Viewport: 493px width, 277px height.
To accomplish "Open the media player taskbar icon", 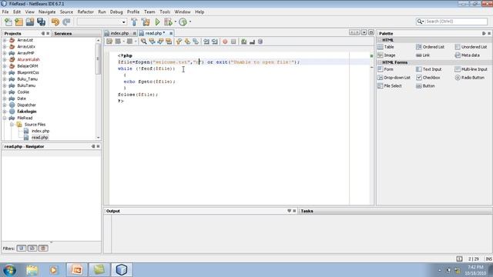I will (x=53, y=270).
